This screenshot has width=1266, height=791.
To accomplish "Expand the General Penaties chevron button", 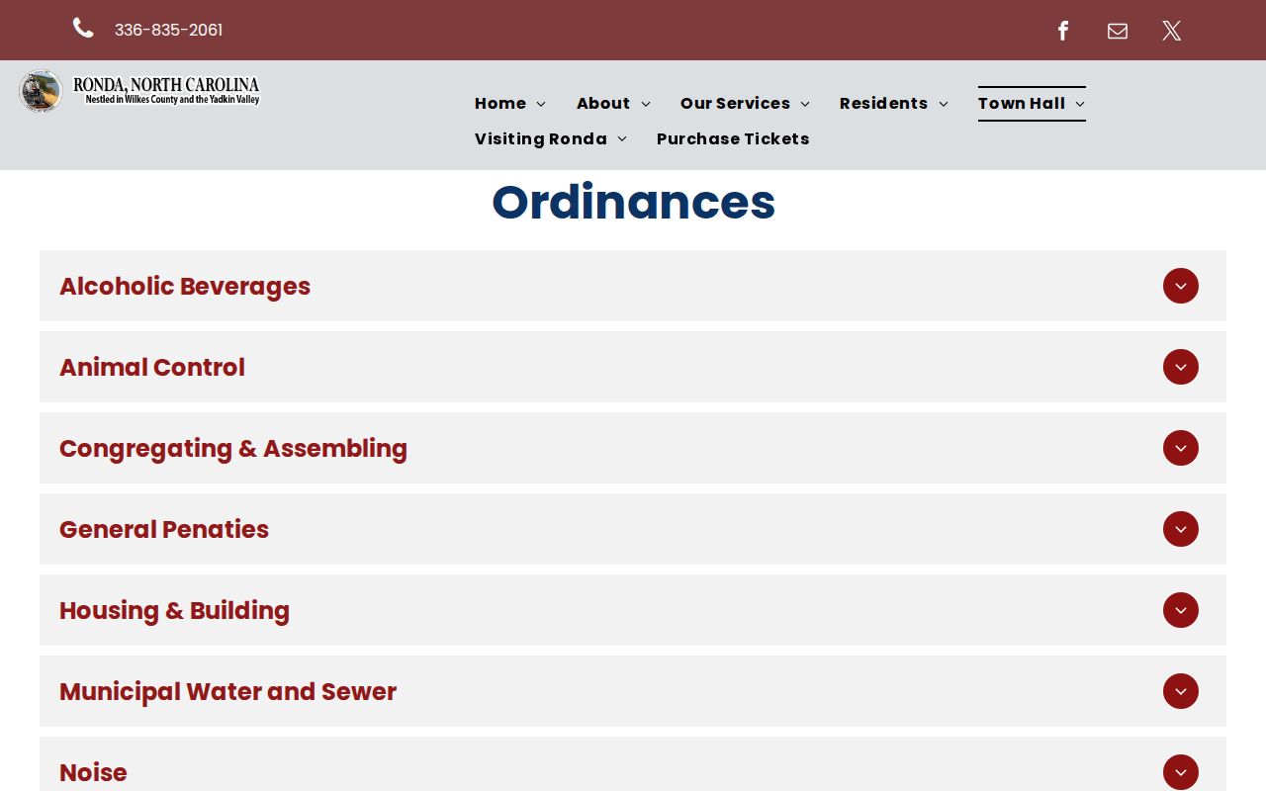I will click(1181, 529).
